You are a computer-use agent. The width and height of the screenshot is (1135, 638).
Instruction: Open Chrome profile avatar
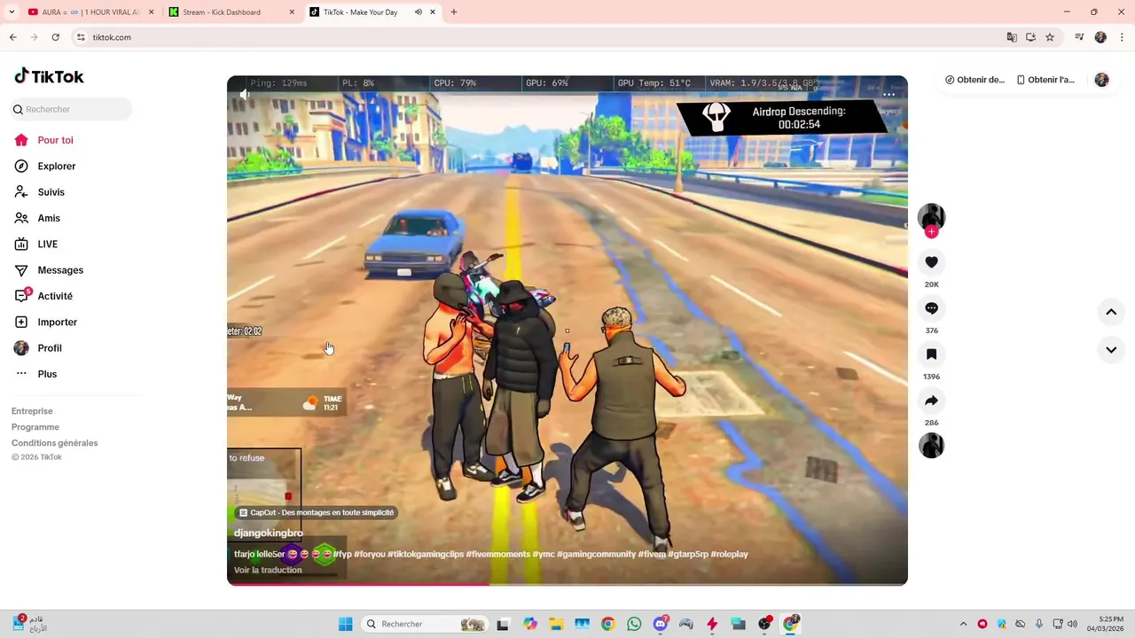(1100, 37)
